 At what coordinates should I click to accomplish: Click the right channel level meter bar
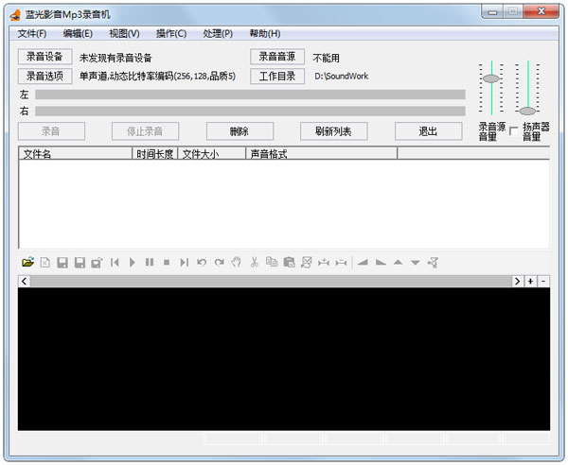250,111
